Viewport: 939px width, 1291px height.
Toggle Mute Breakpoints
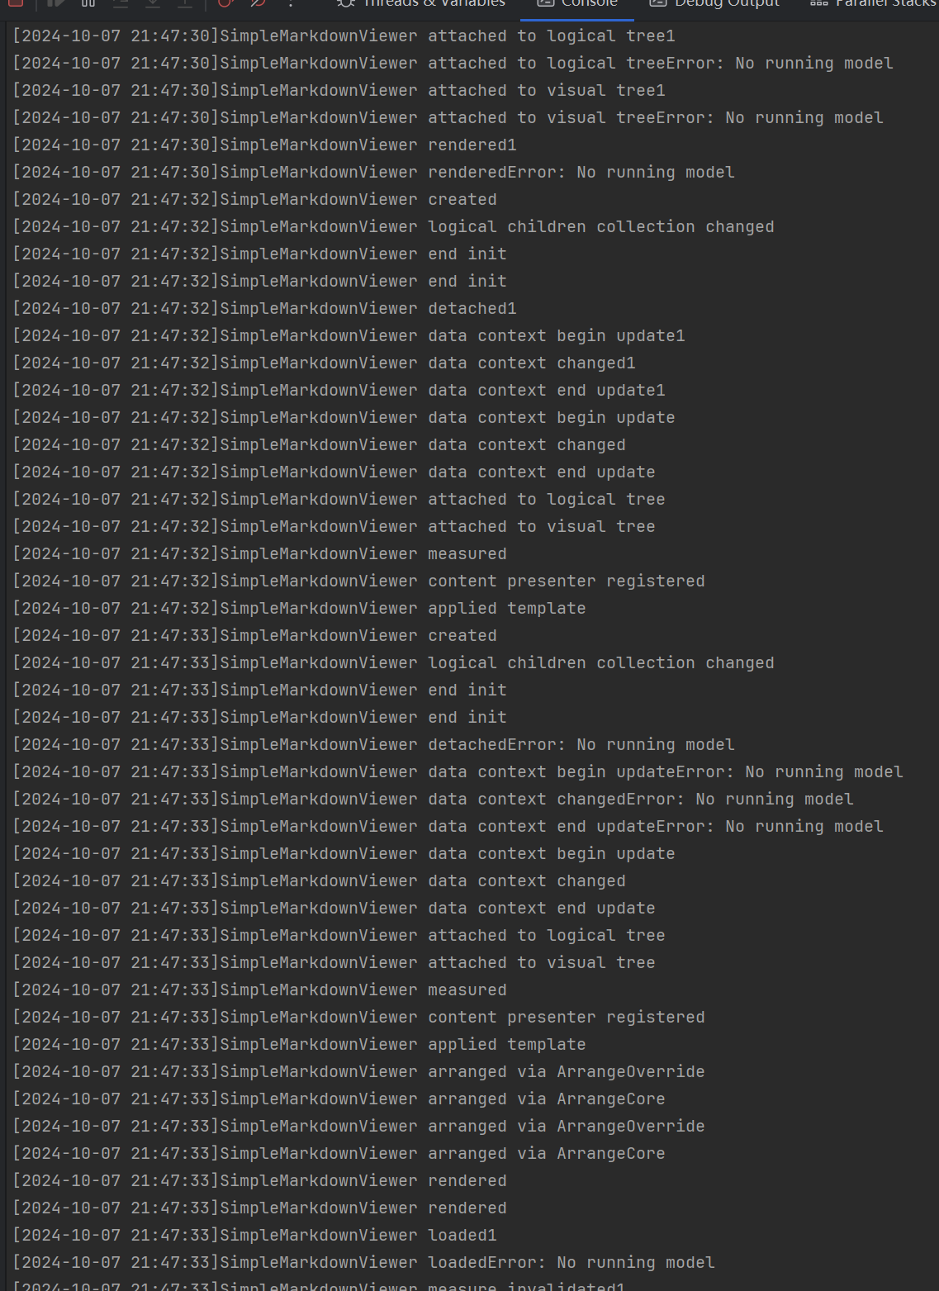(258, 2)
